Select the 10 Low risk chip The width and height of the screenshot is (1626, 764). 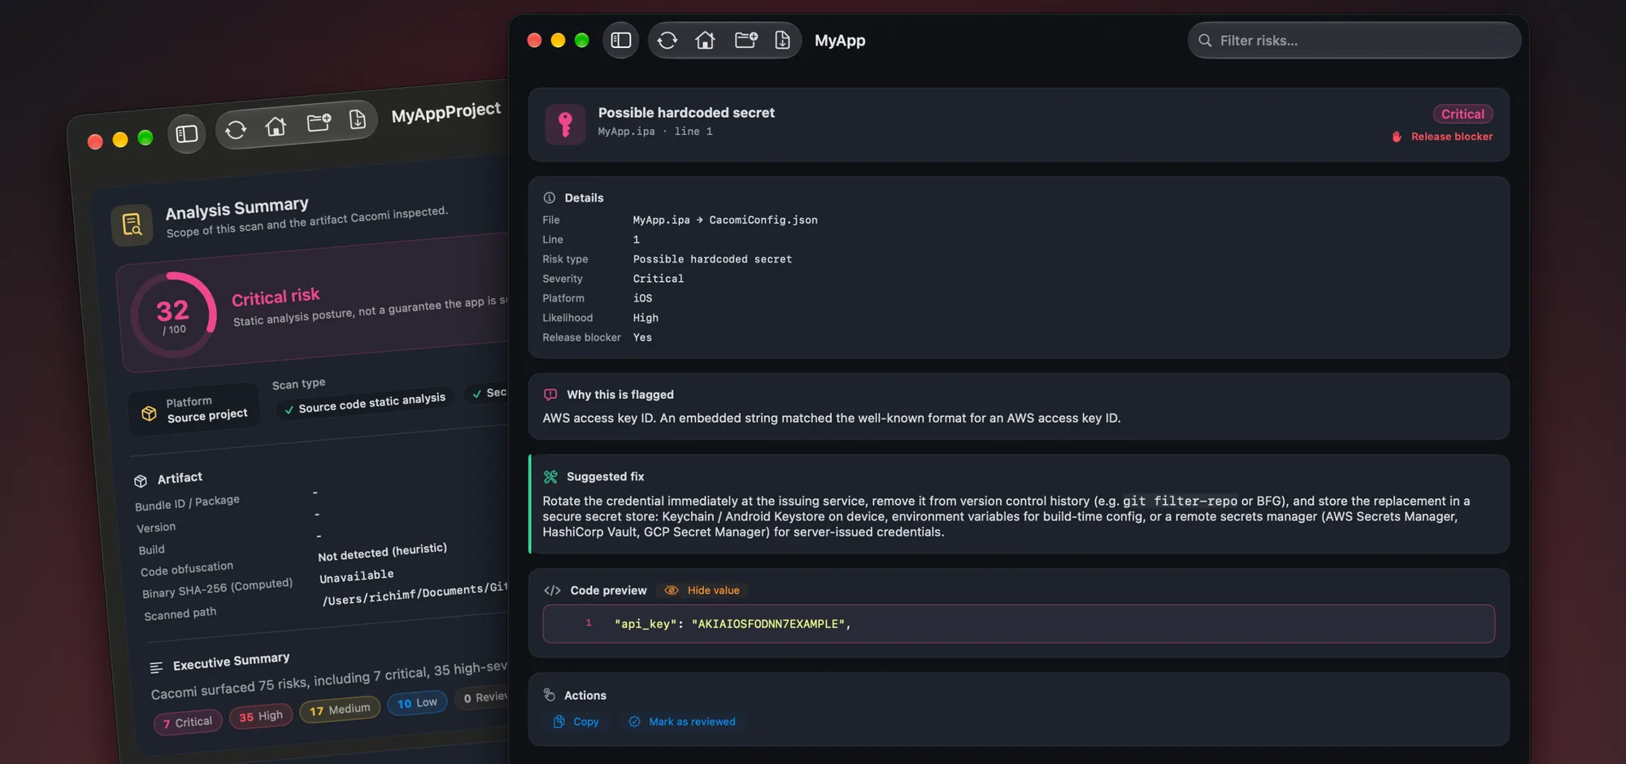417,703
